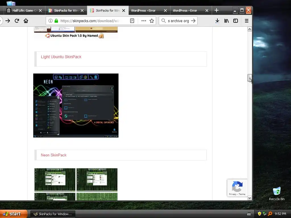Screen dimensions: 291x218
Task: Open the reCAPTCHA Terms link
Action: tap(242, 194)
